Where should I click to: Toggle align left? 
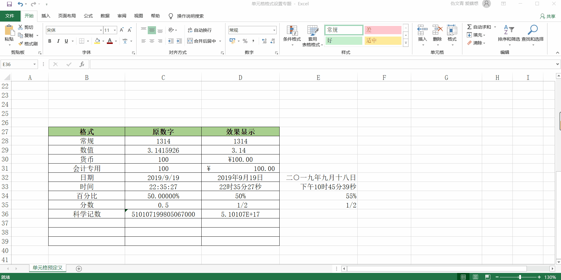144,41
